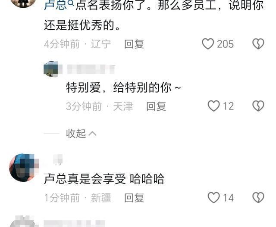Reply to the 辽宁 comment
This screenshot has width=276, height=227.
click(x=134, y=44)
